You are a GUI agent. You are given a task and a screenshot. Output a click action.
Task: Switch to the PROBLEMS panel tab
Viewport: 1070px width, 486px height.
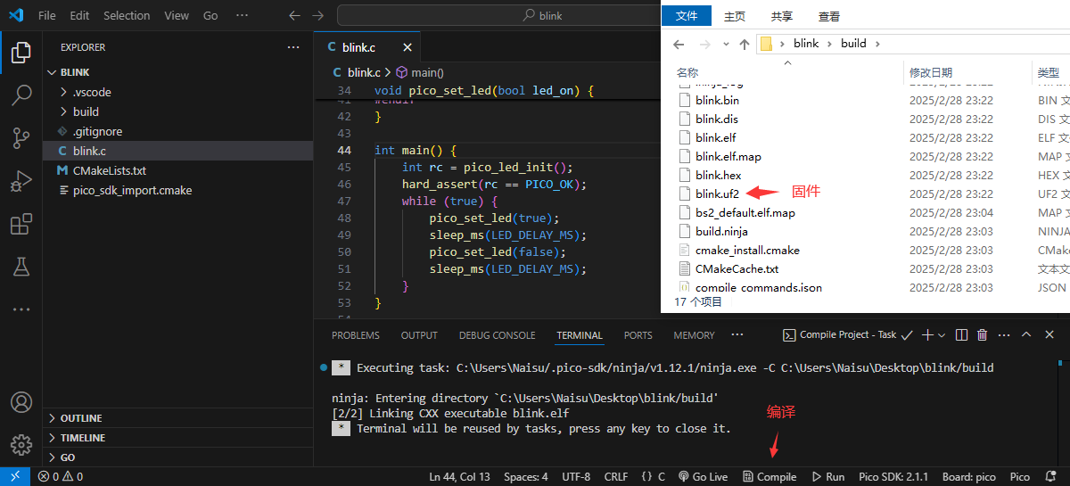[x=356, y=335]
